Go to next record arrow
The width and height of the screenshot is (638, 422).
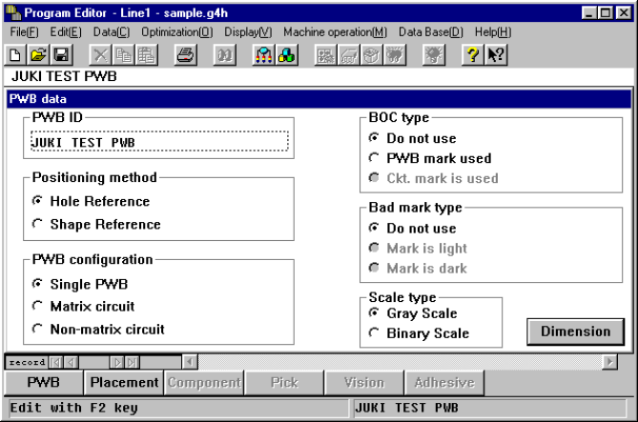point(117,362)
